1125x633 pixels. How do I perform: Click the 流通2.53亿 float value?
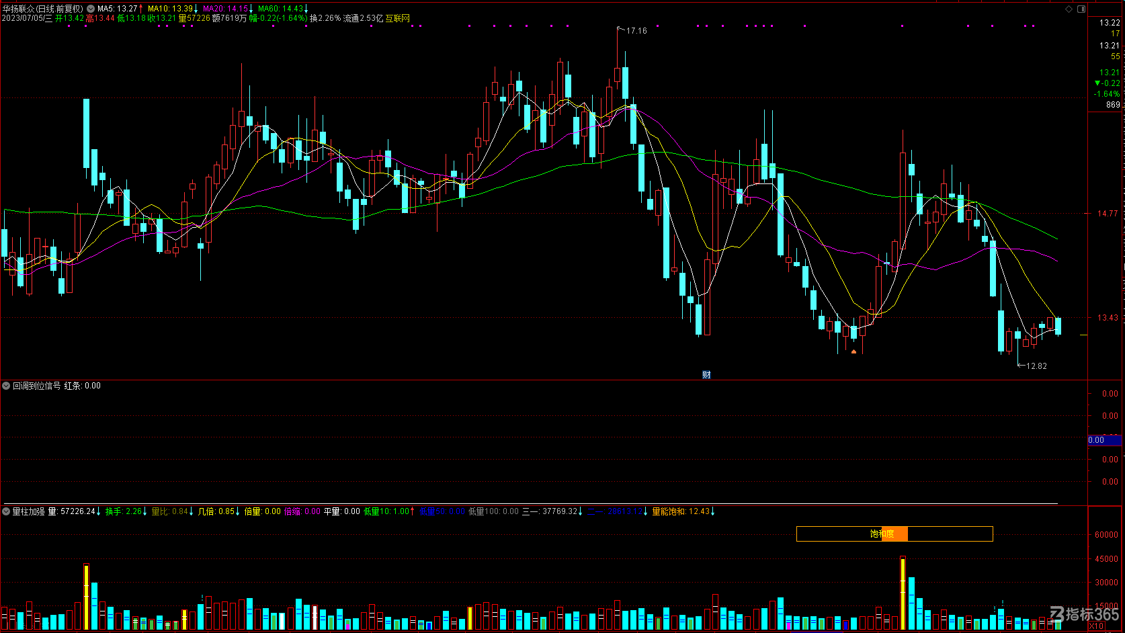(363, 18)
